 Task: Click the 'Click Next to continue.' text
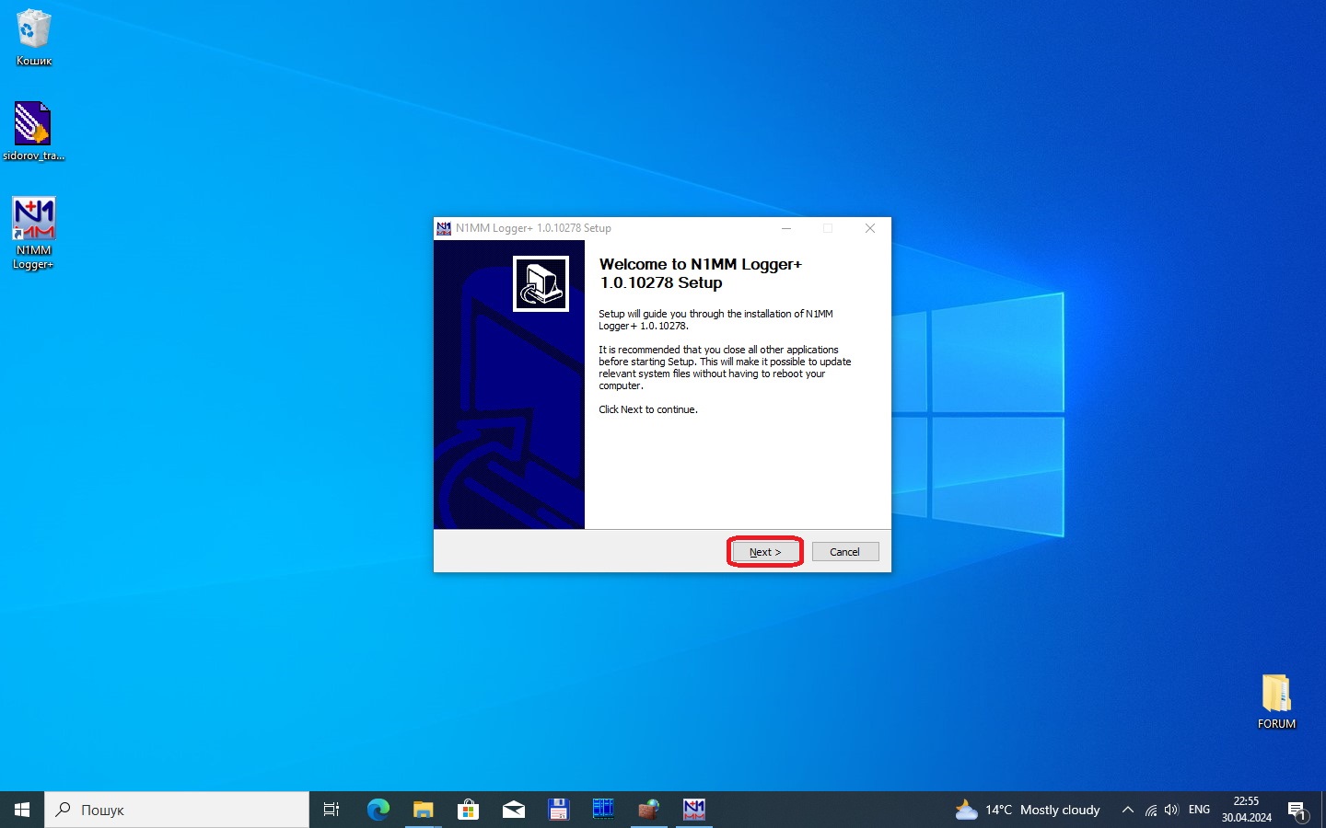point(648,409)
